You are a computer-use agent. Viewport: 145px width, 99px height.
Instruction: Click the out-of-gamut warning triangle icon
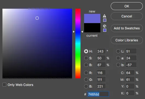[104, 16]
